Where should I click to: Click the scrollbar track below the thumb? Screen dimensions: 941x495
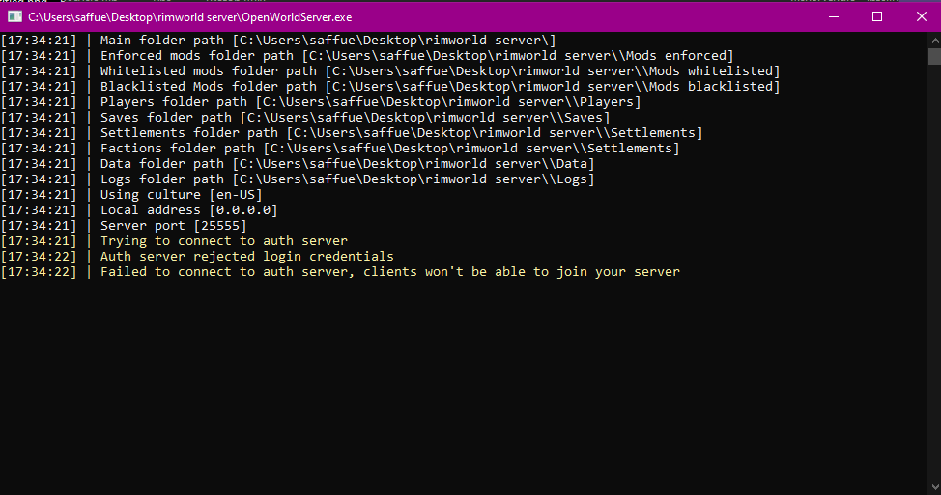[932, 289]
